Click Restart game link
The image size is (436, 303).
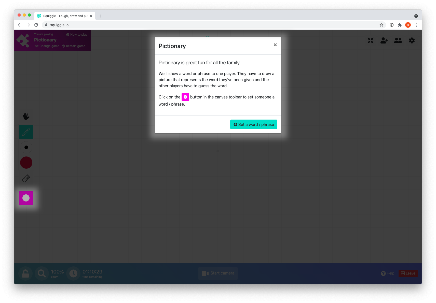pyautogui.click(x=74, y=46)
